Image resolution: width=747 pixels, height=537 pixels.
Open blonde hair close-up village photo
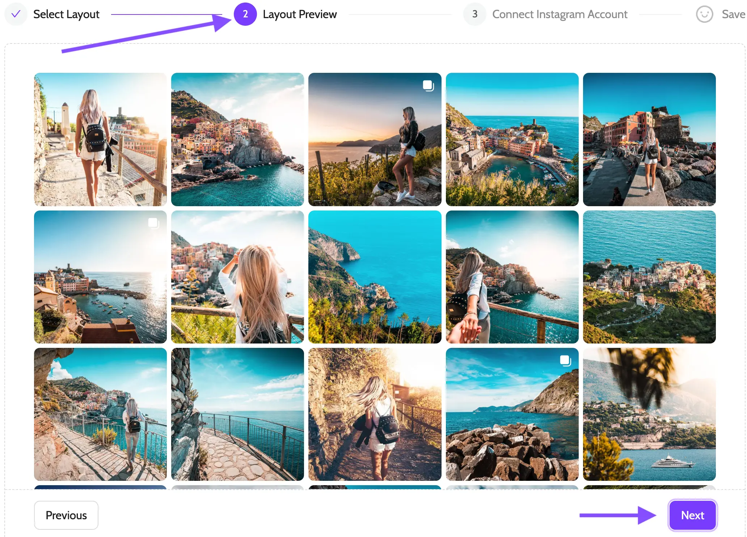237,277
